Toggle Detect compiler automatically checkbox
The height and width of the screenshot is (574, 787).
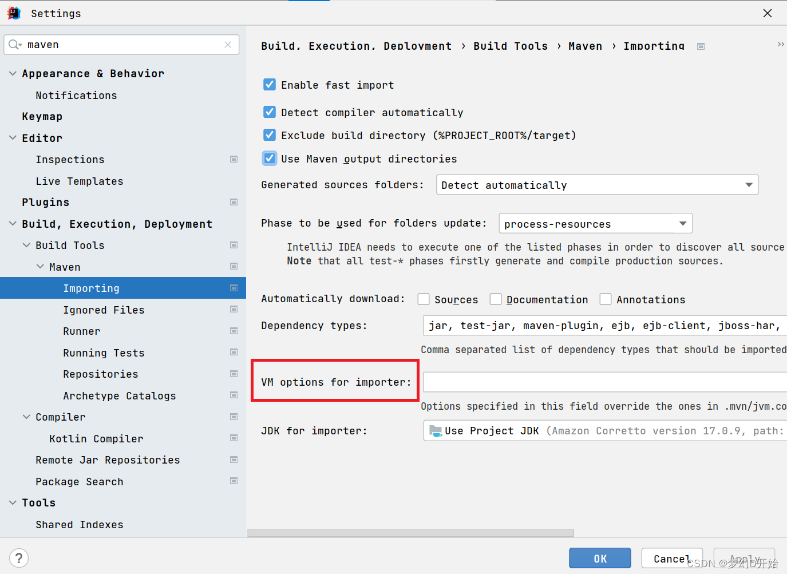pos(270,112)
